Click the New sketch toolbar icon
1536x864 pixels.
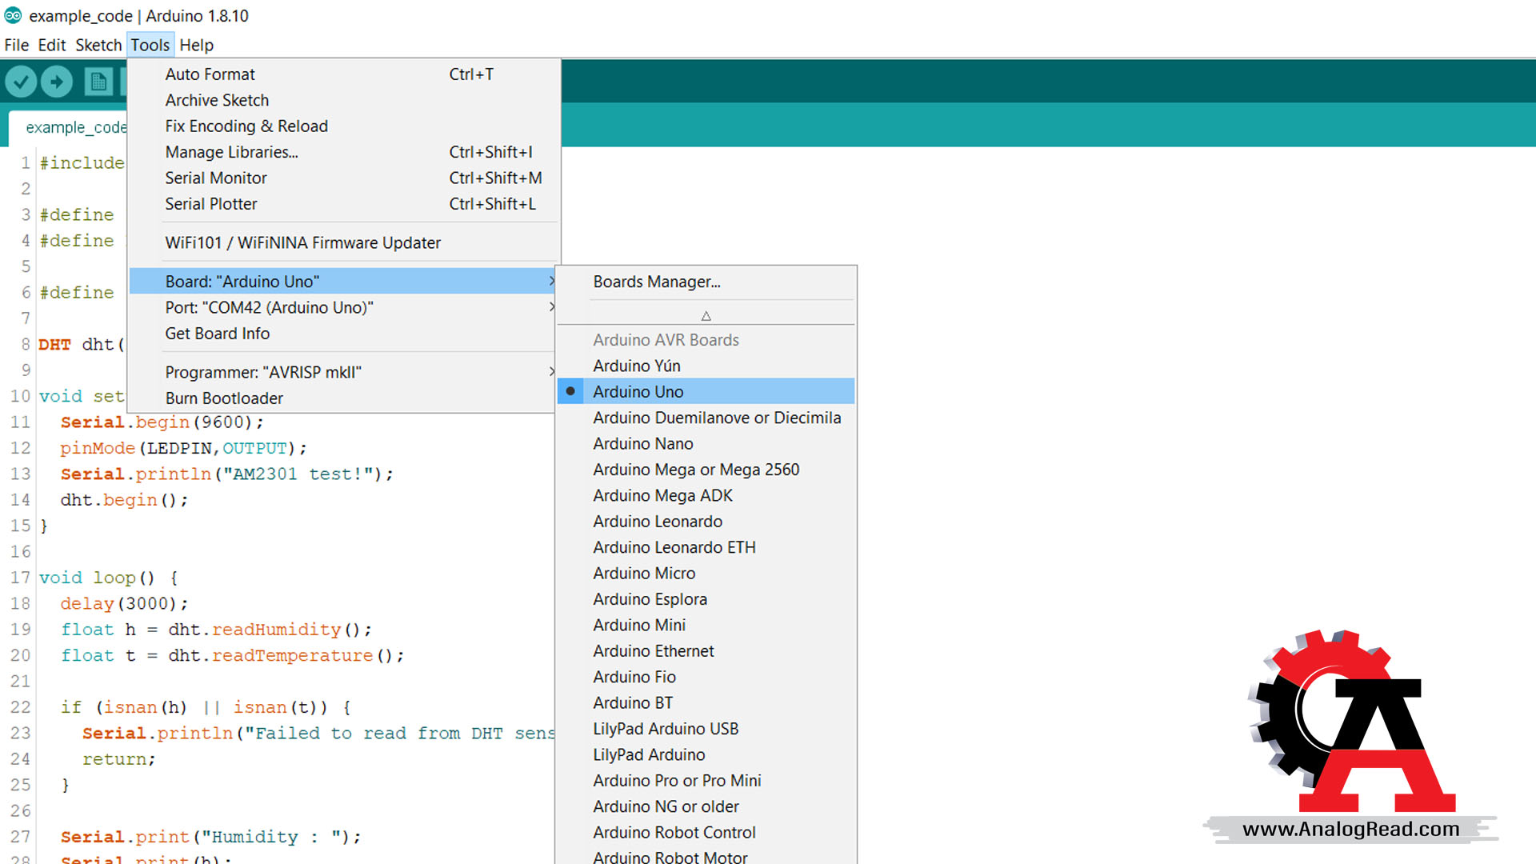98,82
